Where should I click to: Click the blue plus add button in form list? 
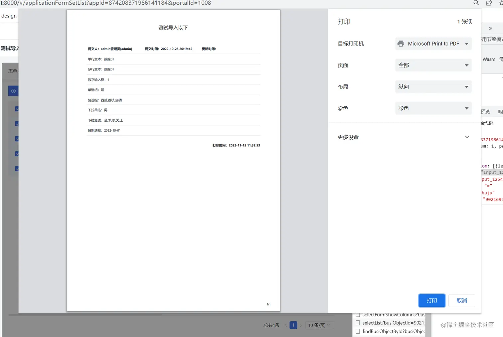(x=13, y=91)
